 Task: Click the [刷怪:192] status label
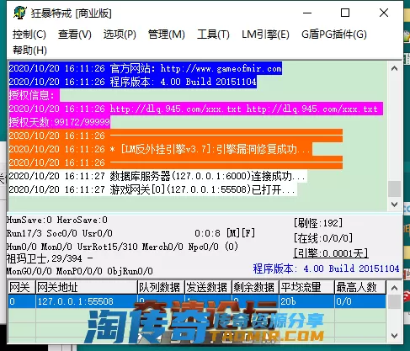[318, 223]
